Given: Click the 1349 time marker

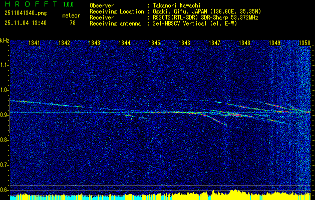Looking at the screenshot, I should [274, 43].
